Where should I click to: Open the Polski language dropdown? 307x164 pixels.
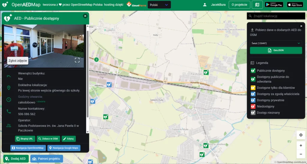click(159, 5)
